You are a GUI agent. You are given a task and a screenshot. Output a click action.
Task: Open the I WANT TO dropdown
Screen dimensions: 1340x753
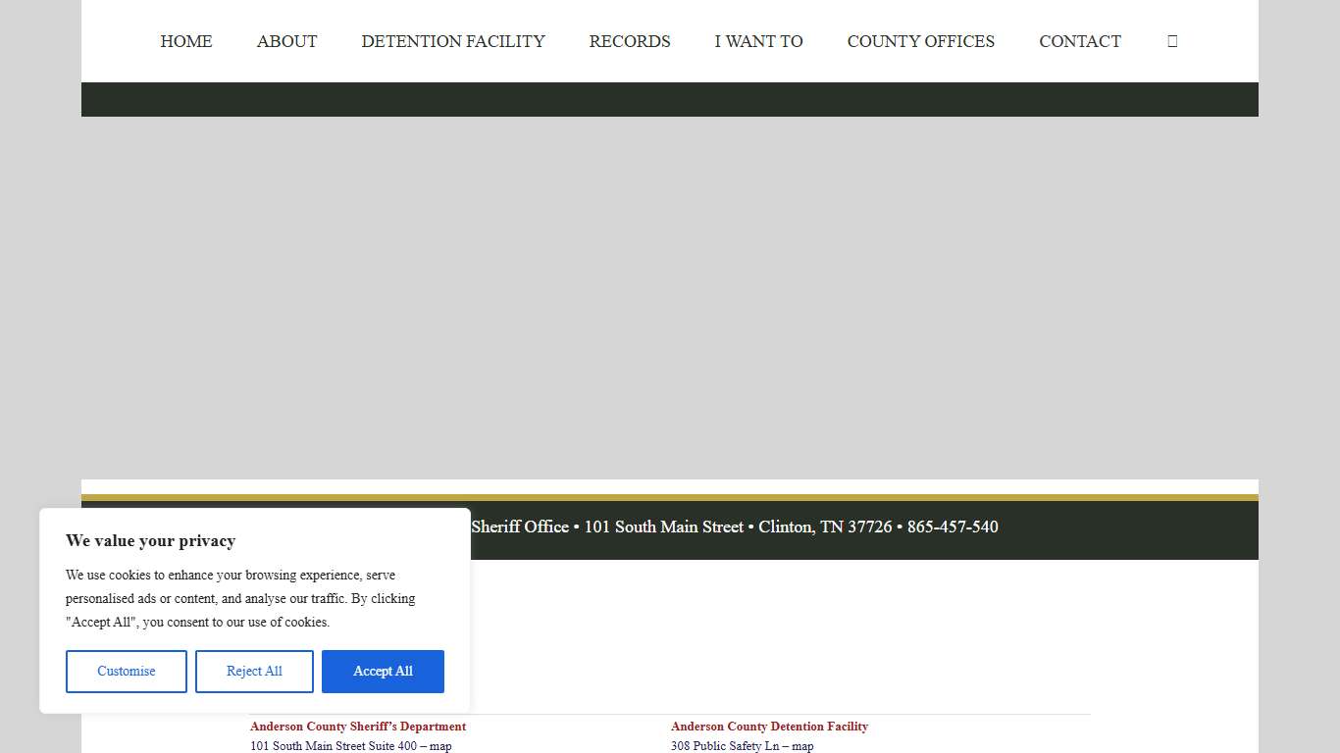758,41
